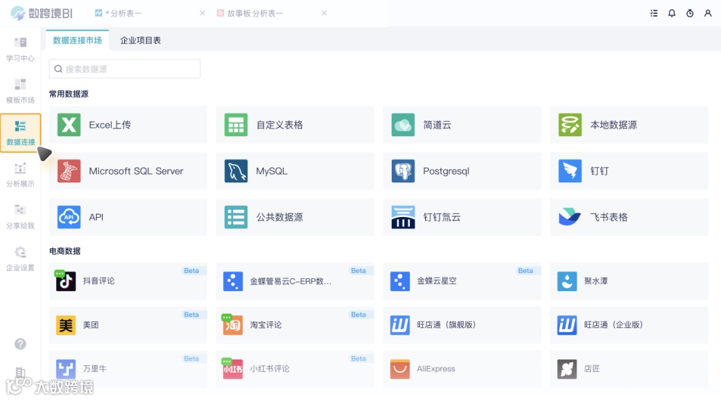Choose the Excel上传 data source
This screenshot has width=721, height=400.
point(128,125)
